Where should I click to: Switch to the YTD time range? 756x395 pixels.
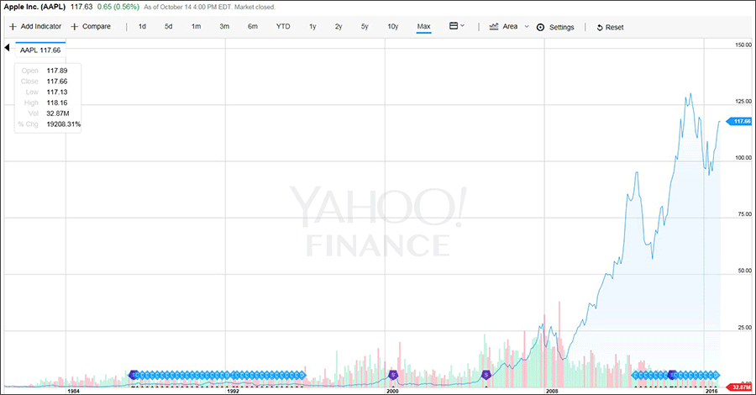click(283, 27)
